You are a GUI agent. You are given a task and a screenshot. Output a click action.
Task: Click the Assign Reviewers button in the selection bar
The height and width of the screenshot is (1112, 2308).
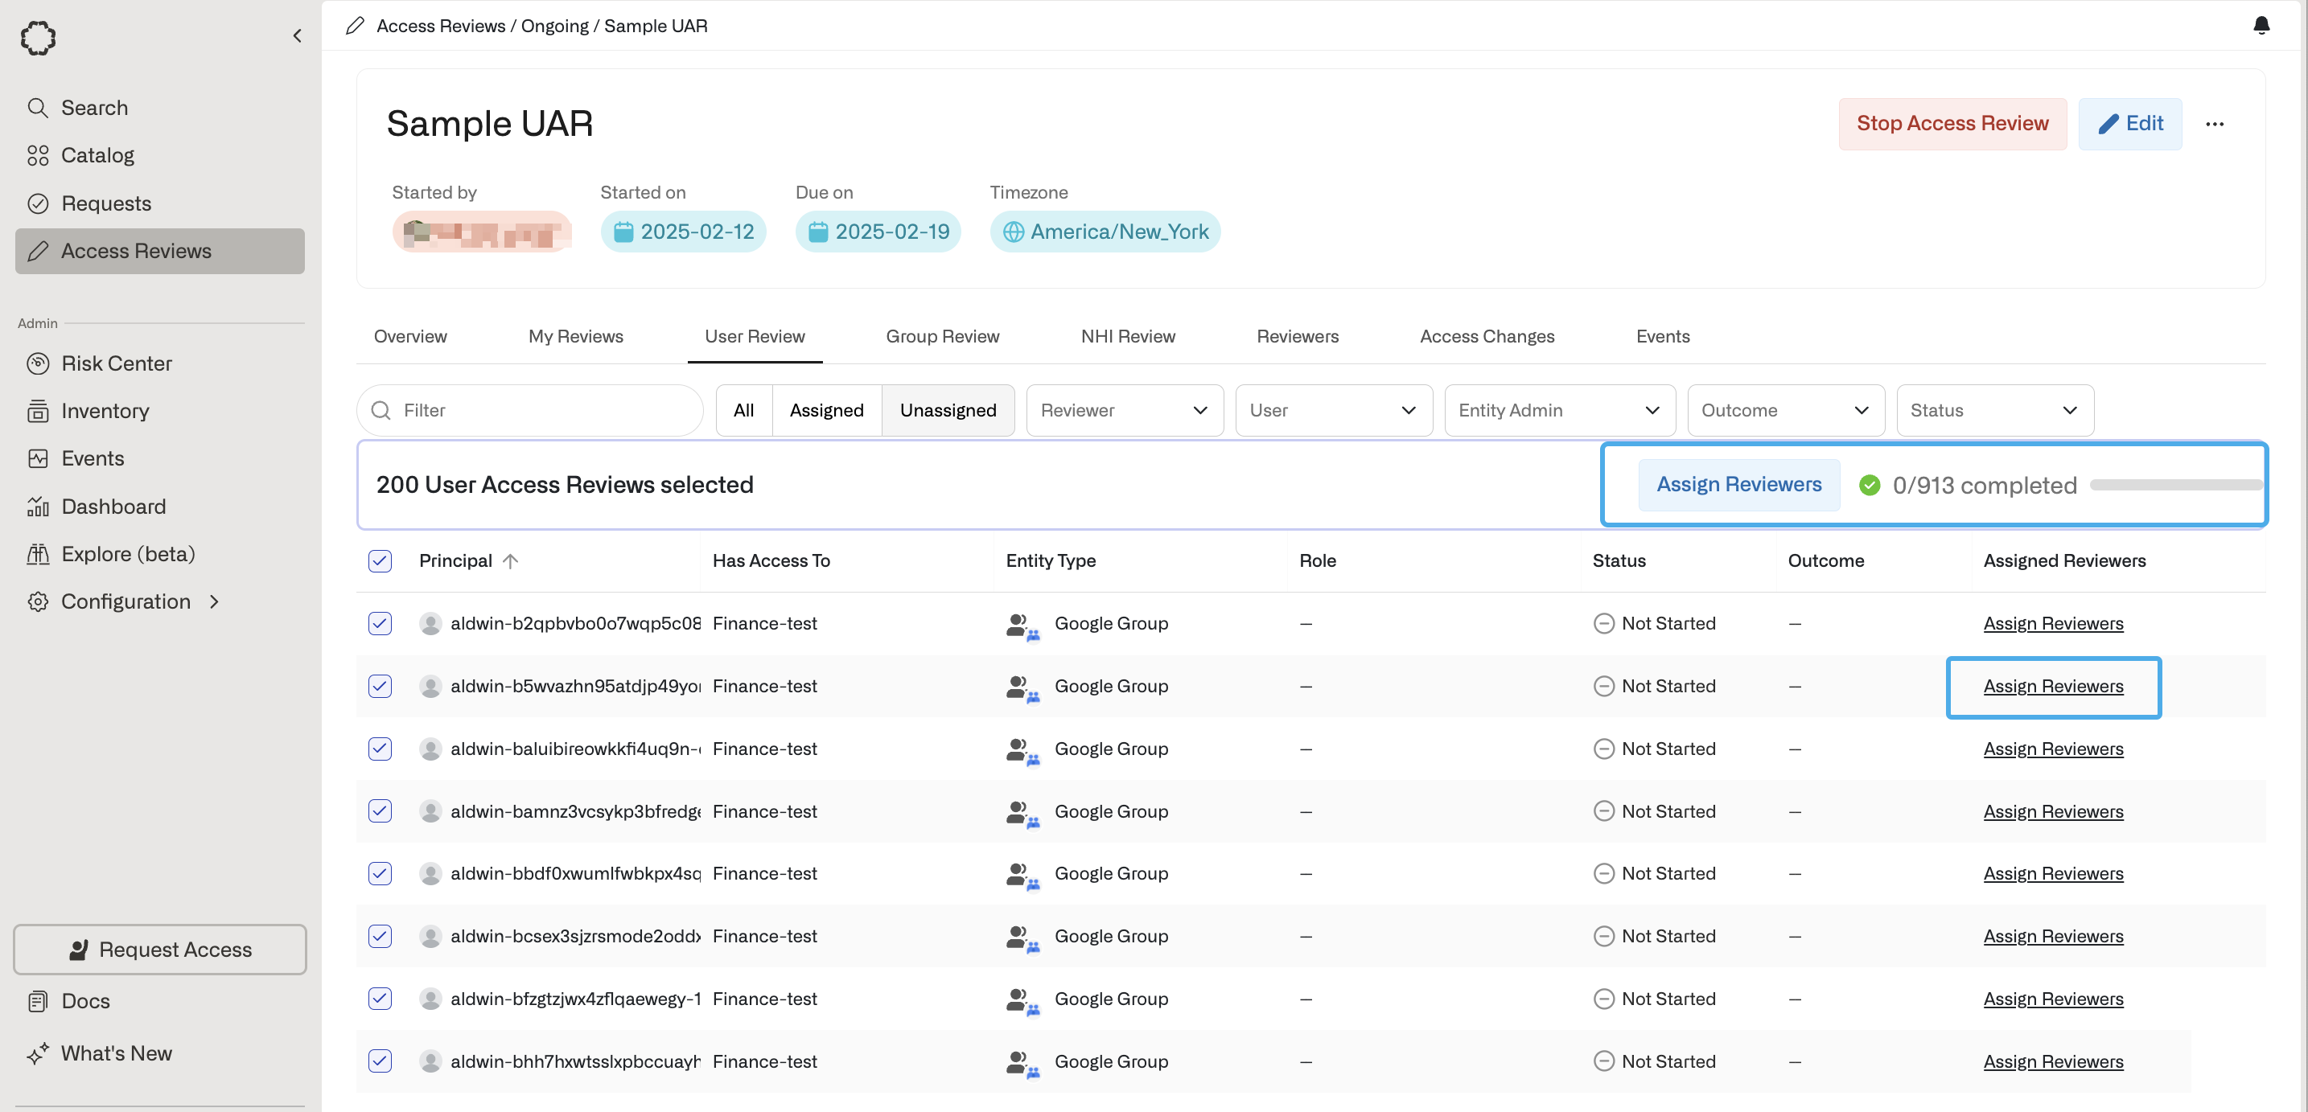pos(1738,484)
